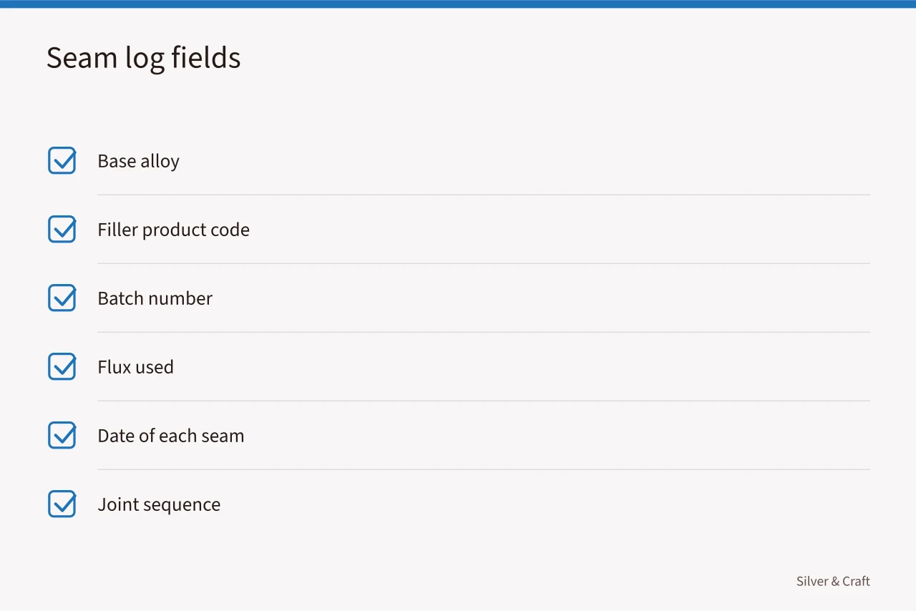Click the Silver & Craft footer text
The height and width of the screenshot is (611, 916).
pyautogui.click(x=833, y=581)
